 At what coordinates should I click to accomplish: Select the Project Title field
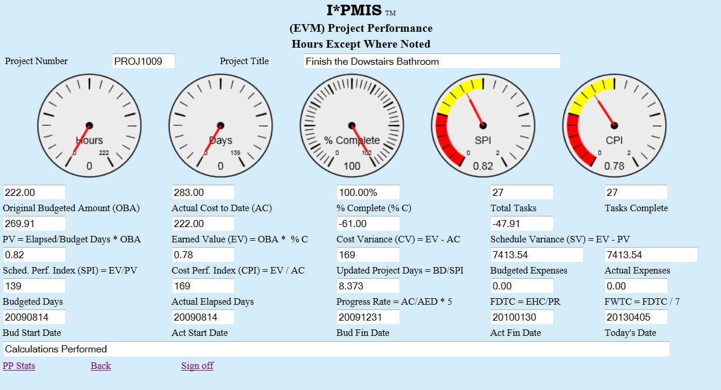pyautogui.click(x=433, y=61)
